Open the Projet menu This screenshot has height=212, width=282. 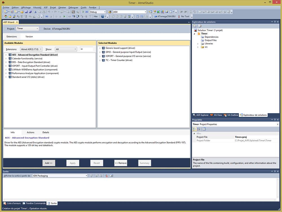click(53, 8)
